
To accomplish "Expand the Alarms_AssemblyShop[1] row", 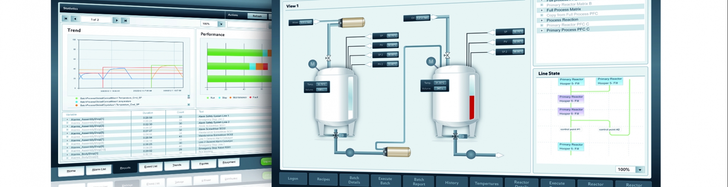I will [67, 119].
